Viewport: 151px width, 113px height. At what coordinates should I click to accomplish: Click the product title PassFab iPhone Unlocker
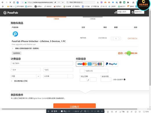click(x=39, y=41)
